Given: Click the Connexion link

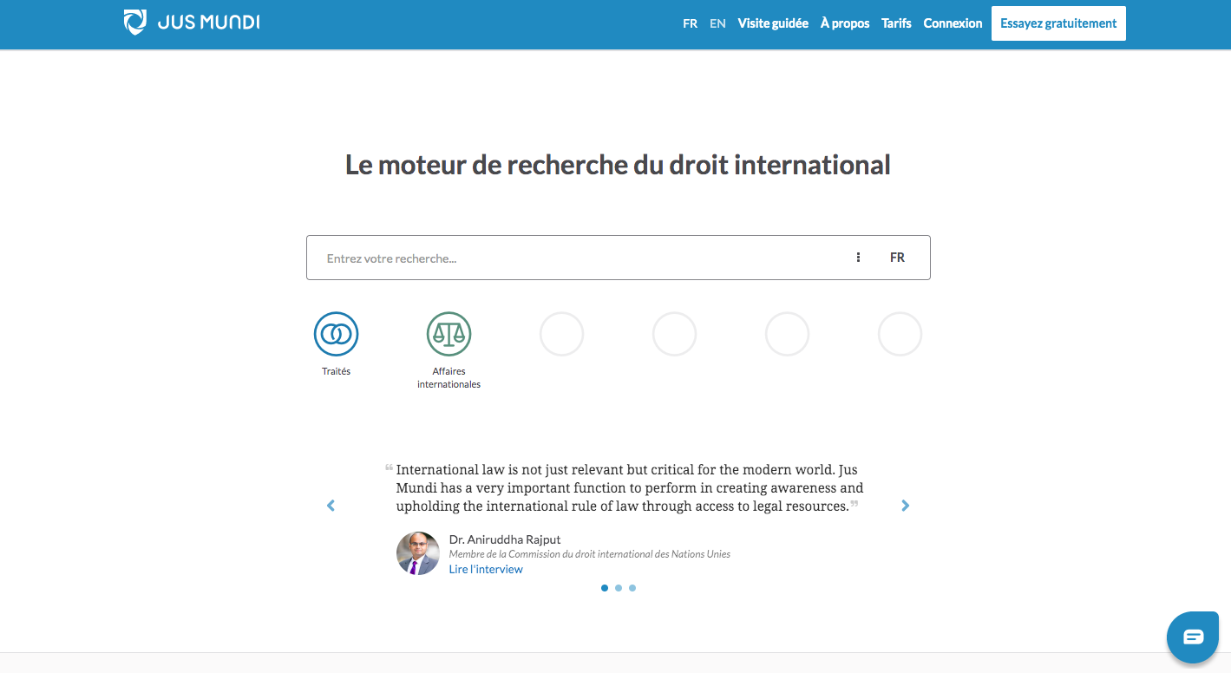Looking at the screenshot, I should [953, 23].
